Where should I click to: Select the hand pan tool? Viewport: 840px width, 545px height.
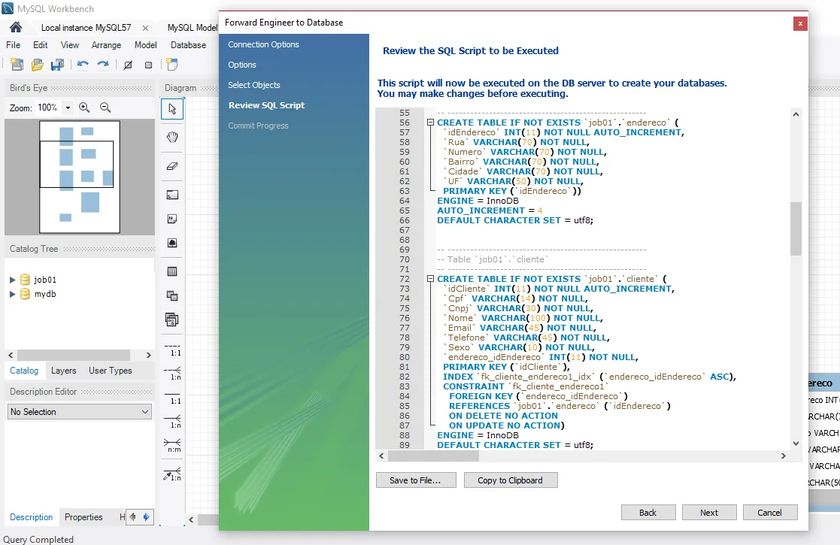point(172,137)
